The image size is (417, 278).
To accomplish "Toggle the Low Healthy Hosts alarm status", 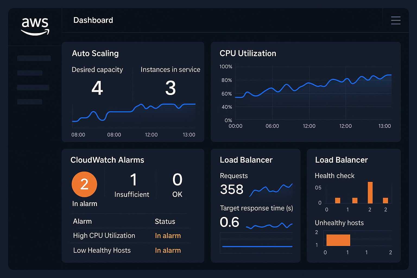I will (168, 250).
